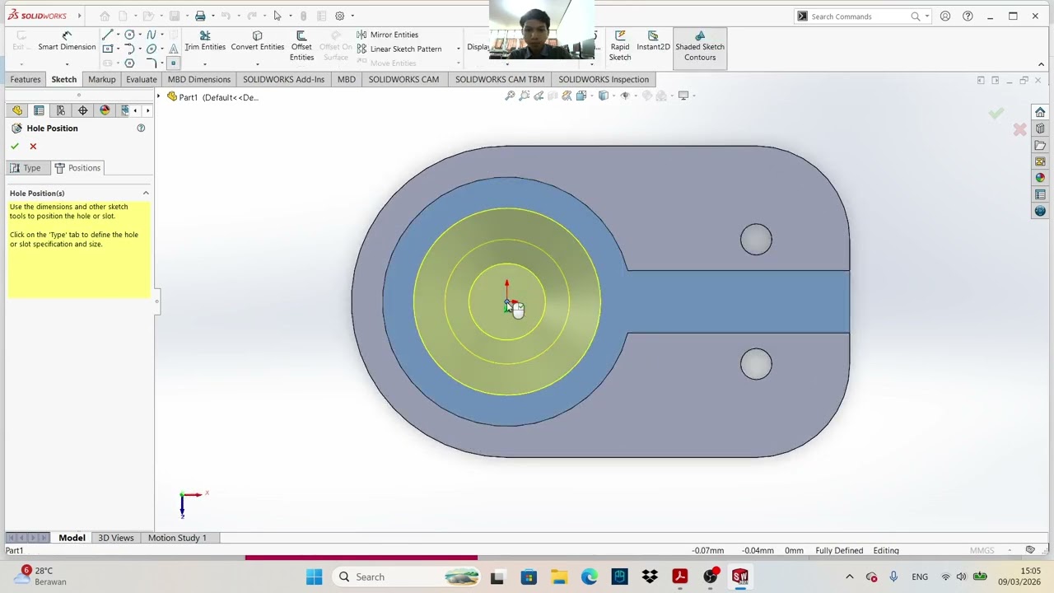1054x593 pixels.
Task: Collapse the Hole Position(s) section
Action: point(146,194)
